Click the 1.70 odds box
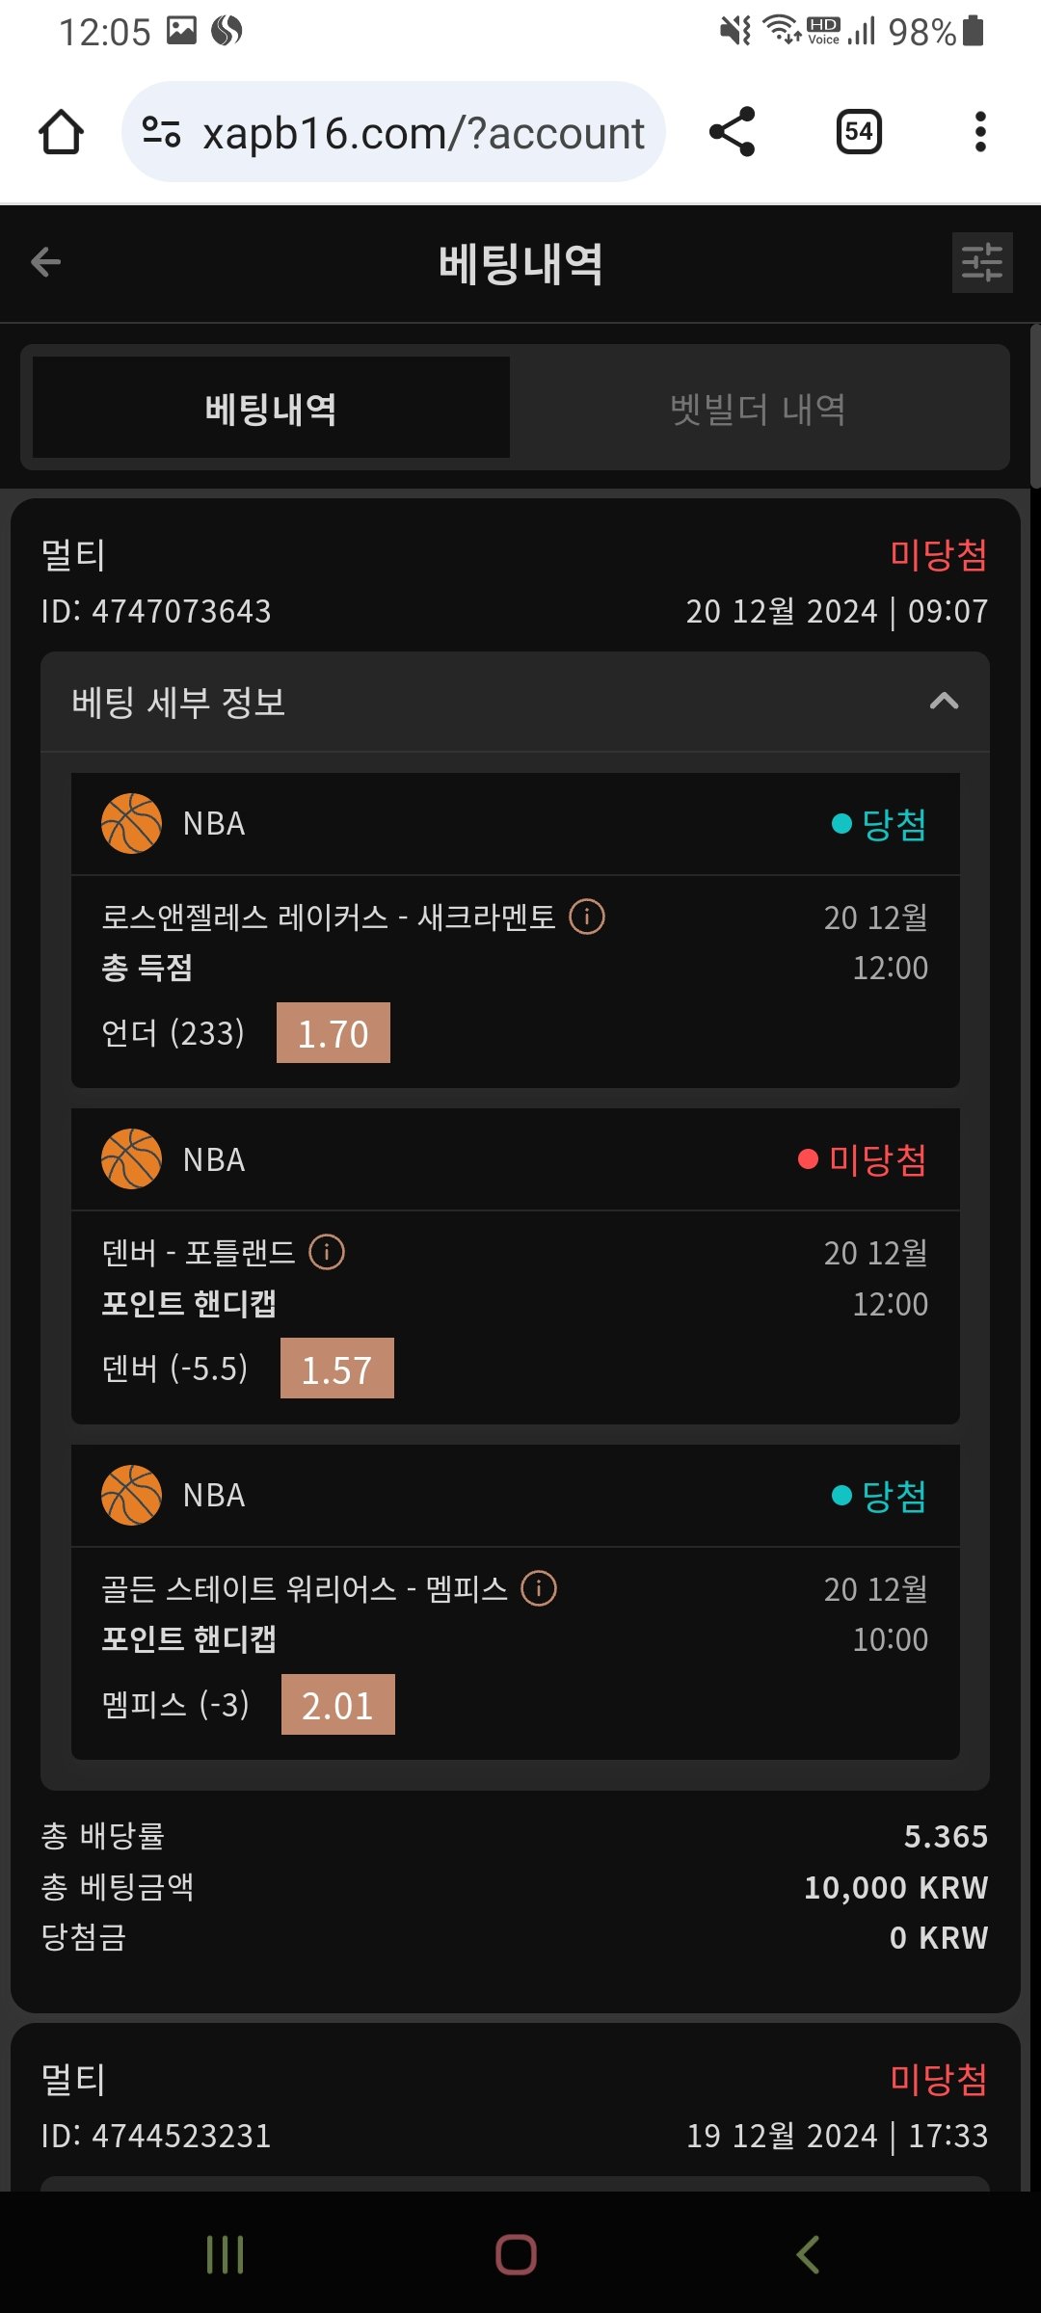This screenshot has height=2313, width=1041. [x=334, y=1033]
